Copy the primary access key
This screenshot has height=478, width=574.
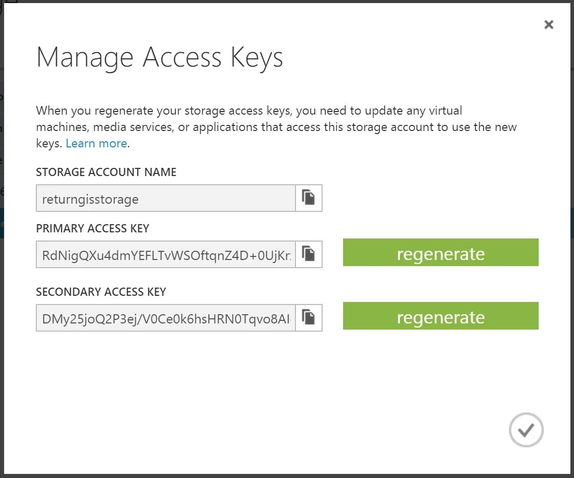point(308,254)
